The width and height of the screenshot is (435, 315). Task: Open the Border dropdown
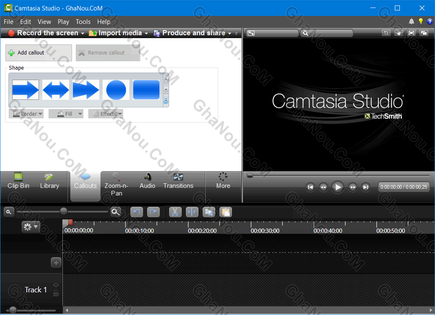pos(26,114)
